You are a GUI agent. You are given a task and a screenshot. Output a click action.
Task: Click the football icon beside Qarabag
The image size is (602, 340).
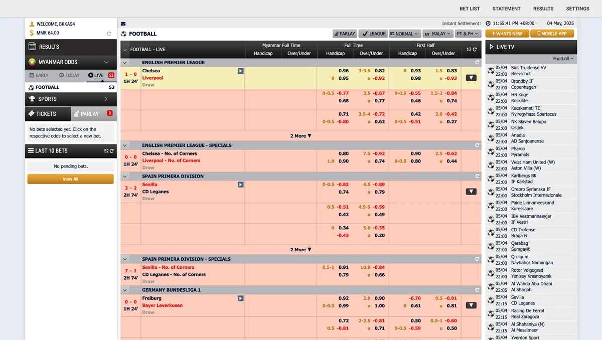[491, 246]
